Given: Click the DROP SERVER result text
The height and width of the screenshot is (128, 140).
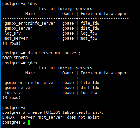Looking at the screenshot, I should click(x=15, y=58).
